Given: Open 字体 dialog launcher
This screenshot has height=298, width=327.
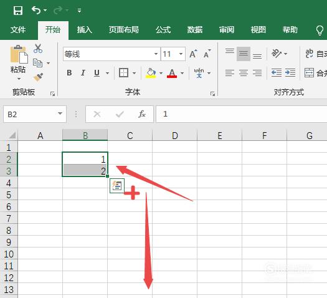Looking at the screenshot, I should pyautogui.click(x=212, y=94).
